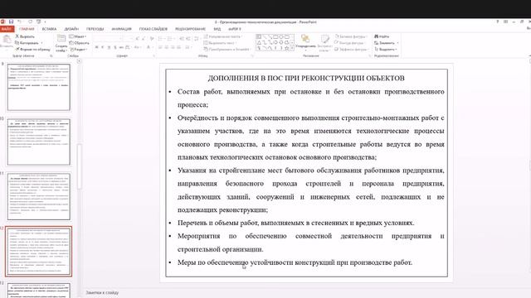Toggle bold formatting

pos(96,47)
